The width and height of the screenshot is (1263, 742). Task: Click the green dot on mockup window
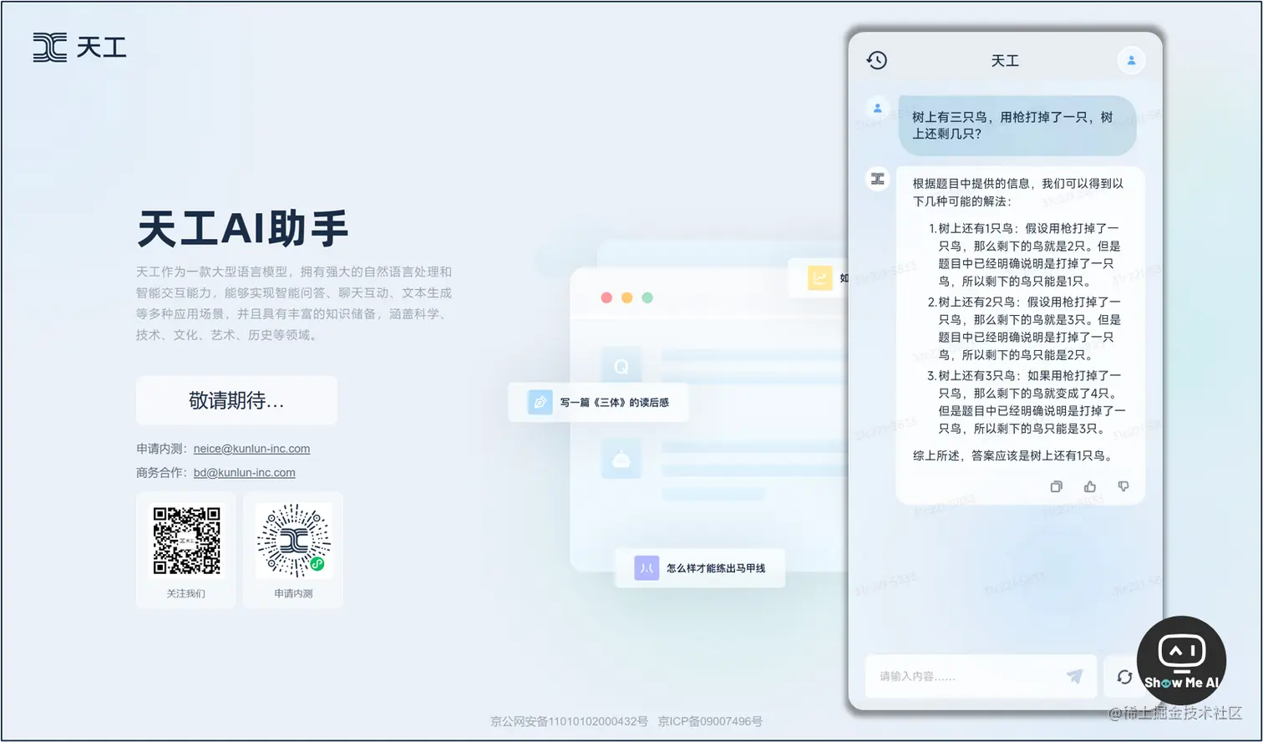pos(647,297)
